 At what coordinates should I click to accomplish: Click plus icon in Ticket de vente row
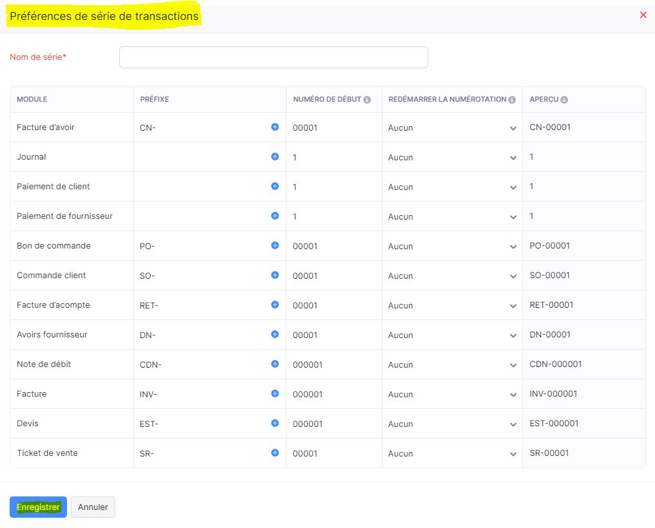pos(275,453)
